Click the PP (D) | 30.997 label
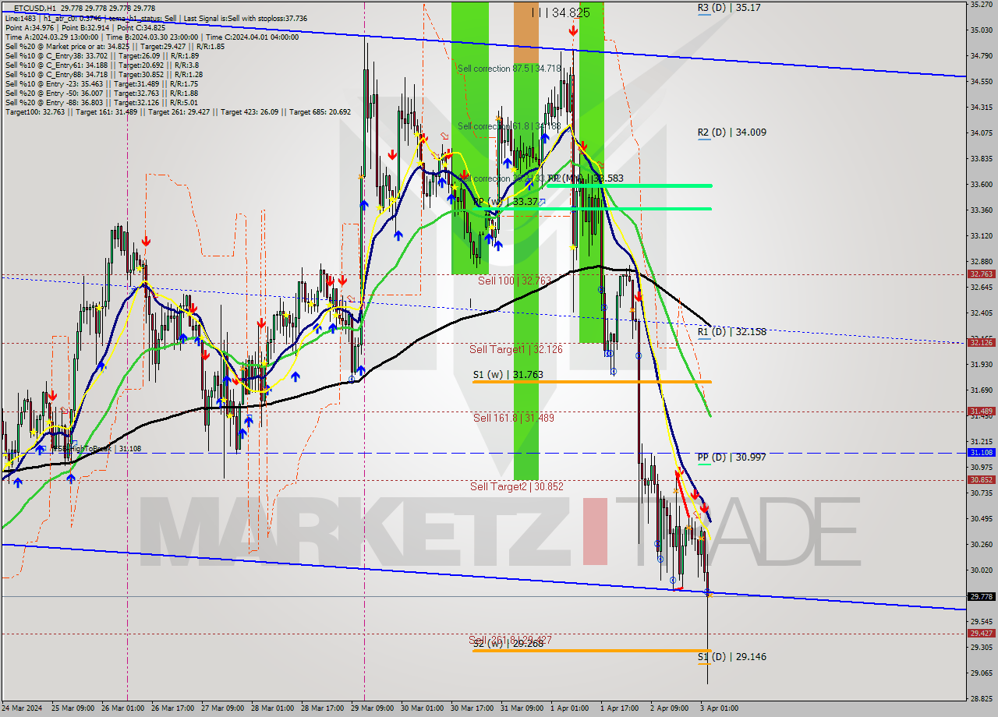Image resolution: width=998 pixels, height=717 pixels. pyautogui.click(x=731, y=457)
